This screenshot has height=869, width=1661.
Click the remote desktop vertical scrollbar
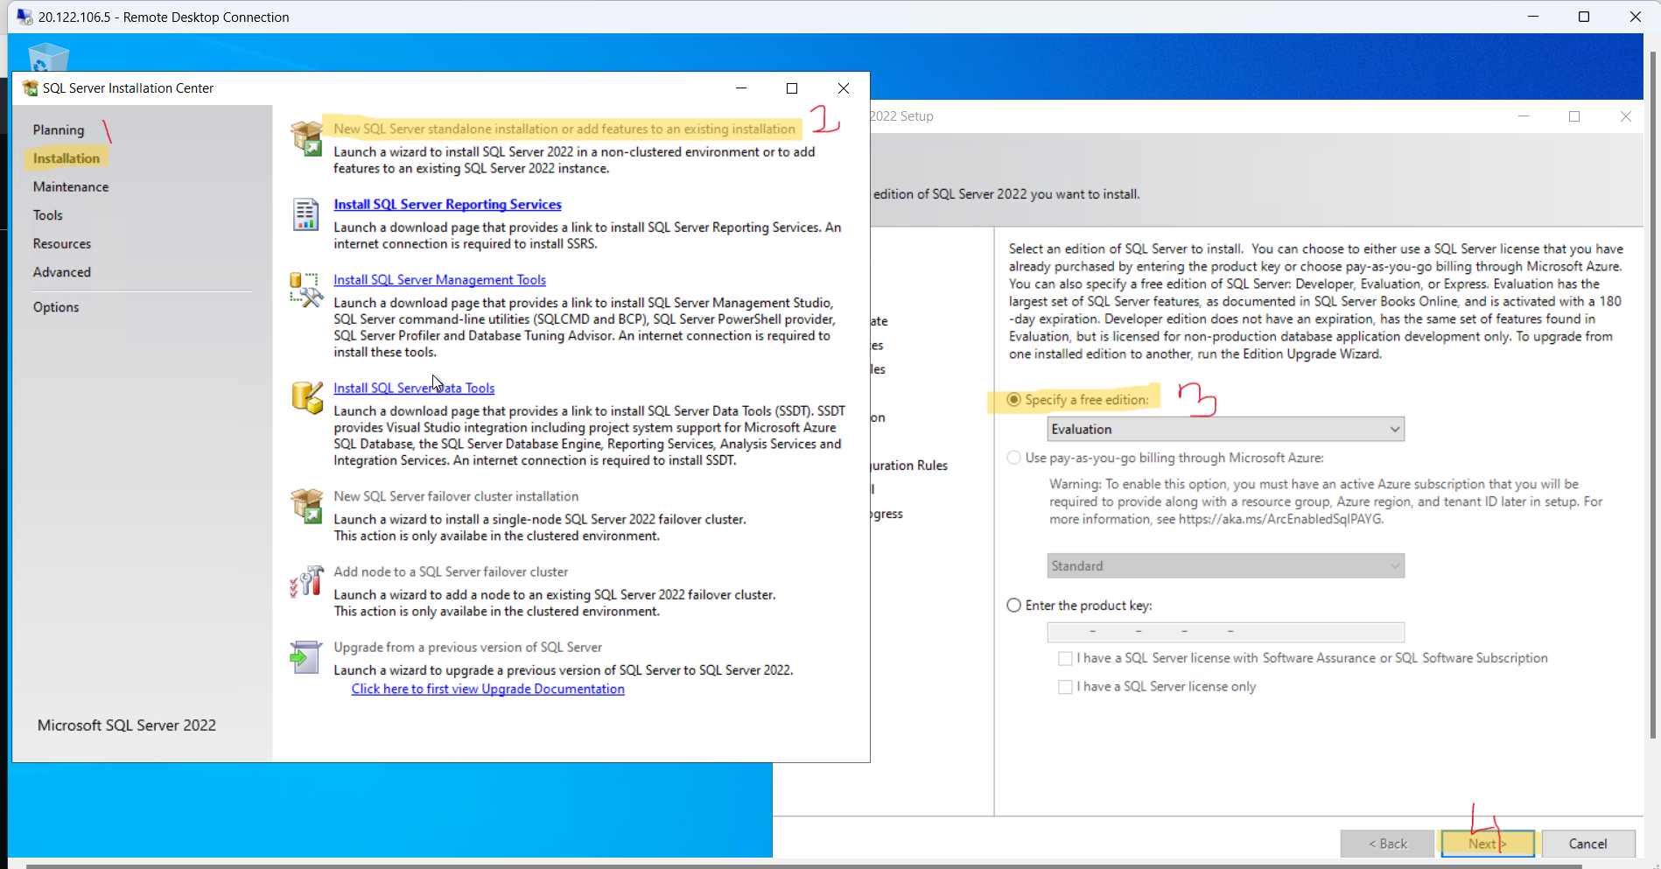point(1653,394)
